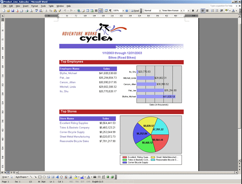Toggle the Drawing toolbar button
Image resolution: width=242 pixels, height=184 pixels.
(101, 11)
